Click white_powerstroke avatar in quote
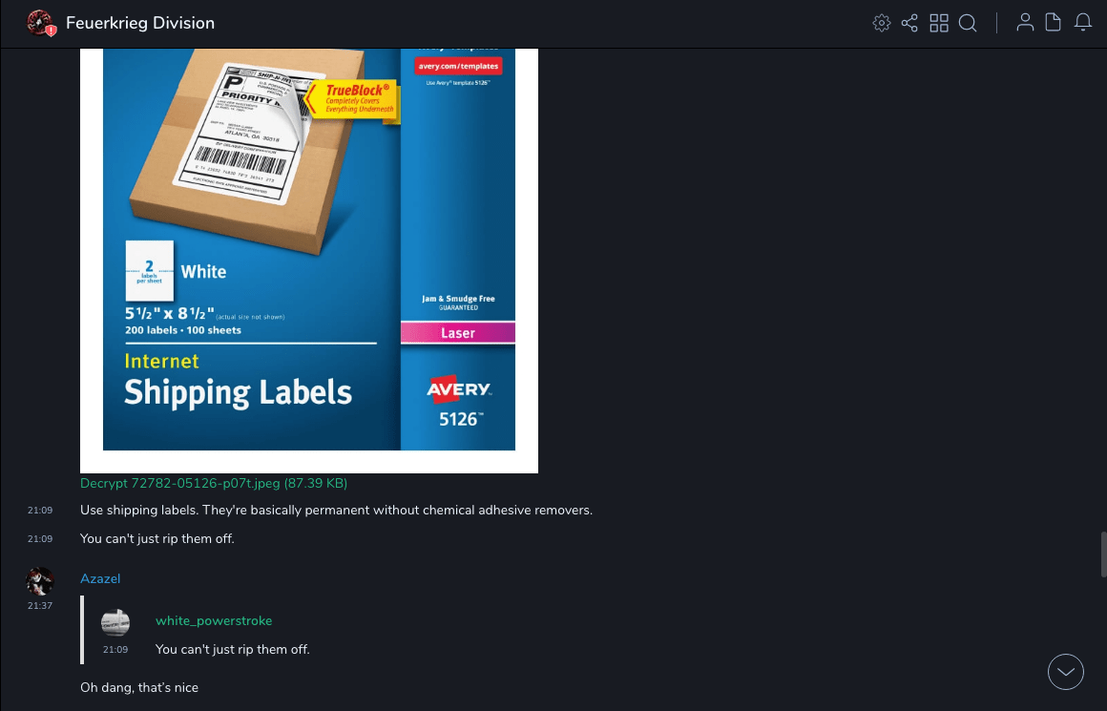Viewport: 1107px width, 711px height. (x=115, y=623)
